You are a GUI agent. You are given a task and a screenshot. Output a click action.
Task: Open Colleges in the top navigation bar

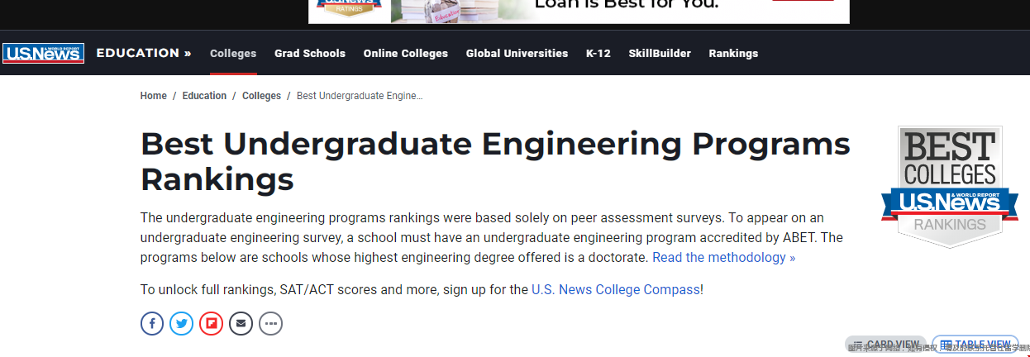(233, 54)
